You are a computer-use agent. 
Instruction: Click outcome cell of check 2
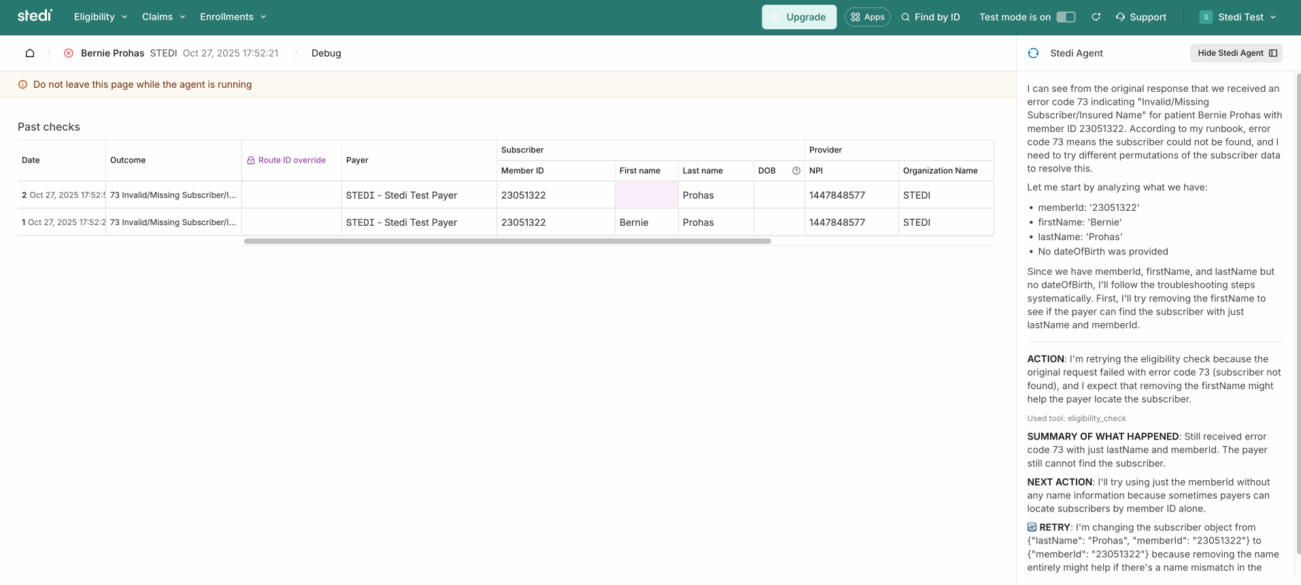(x=173, y=195)
